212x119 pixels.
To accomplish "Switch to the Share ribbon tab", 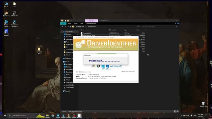I will pyautogui.click(x=76, y=23).
